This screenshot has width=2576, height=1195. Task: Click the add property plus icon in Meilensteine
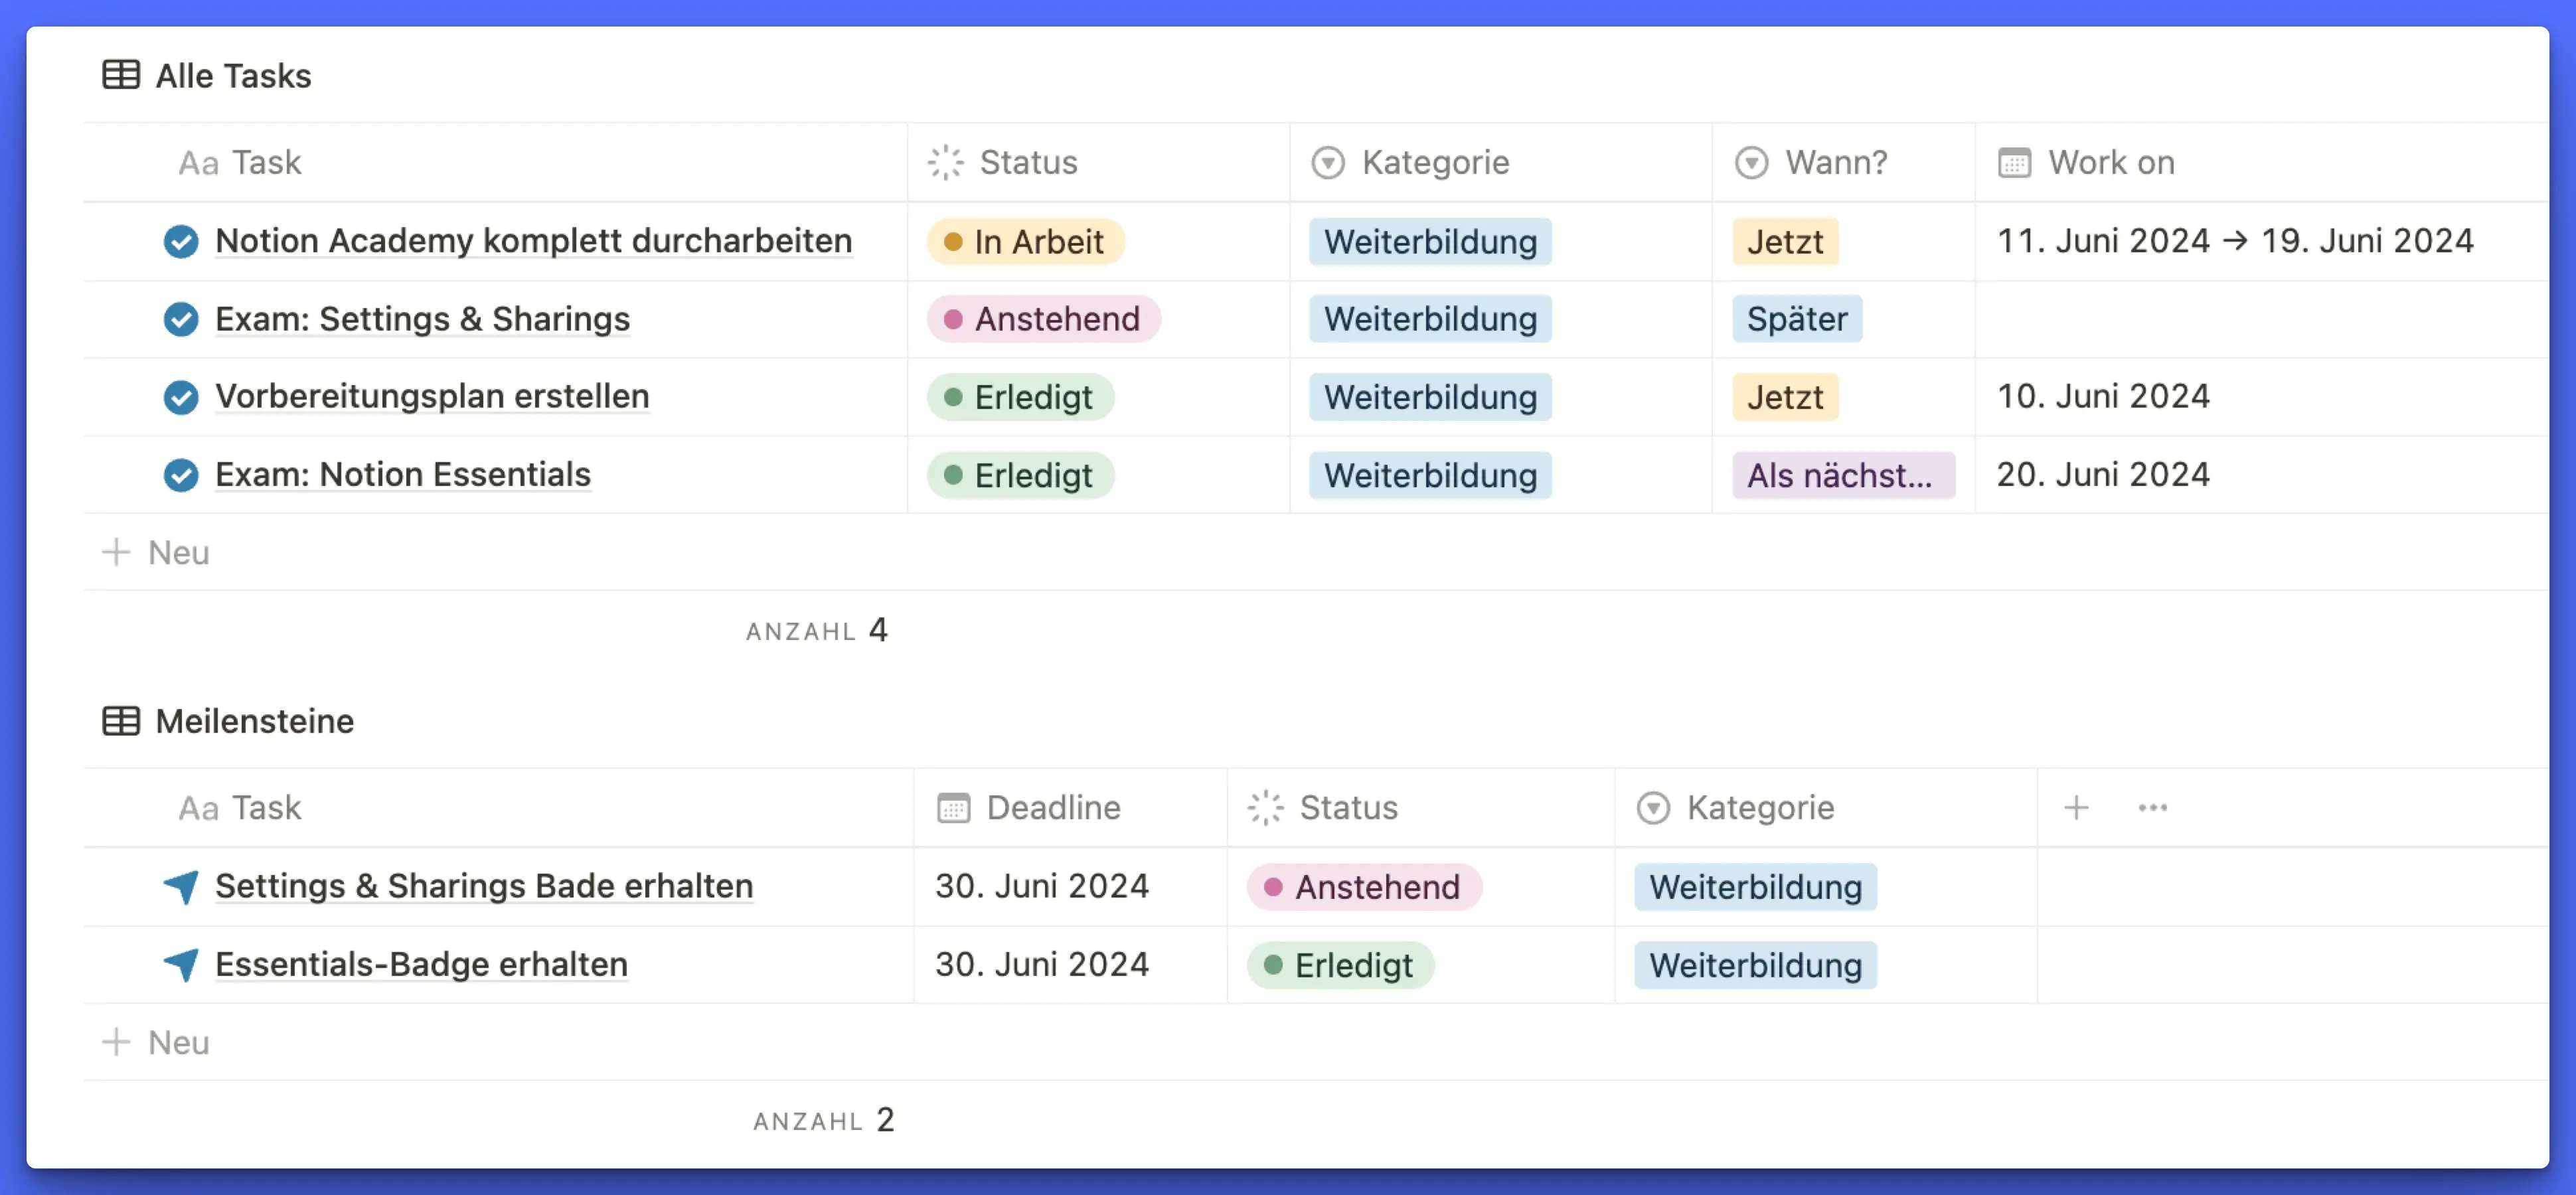coord(2076,807)
